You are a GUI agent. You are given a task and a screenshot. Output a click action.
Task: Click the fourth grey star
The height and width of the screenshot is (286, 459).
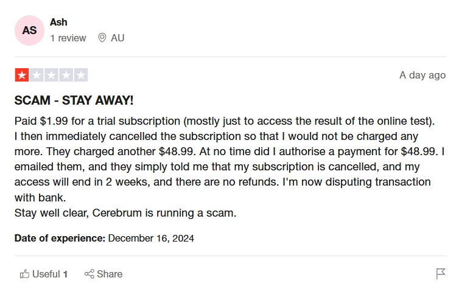pos(66,75)
